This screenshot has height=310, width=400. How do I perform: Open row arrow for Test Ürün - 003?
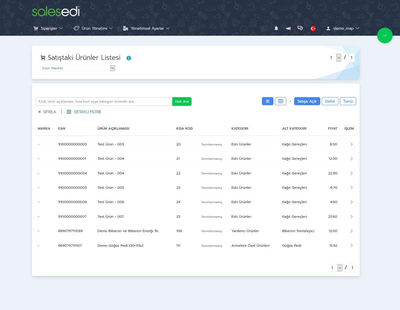coord(351,144)
